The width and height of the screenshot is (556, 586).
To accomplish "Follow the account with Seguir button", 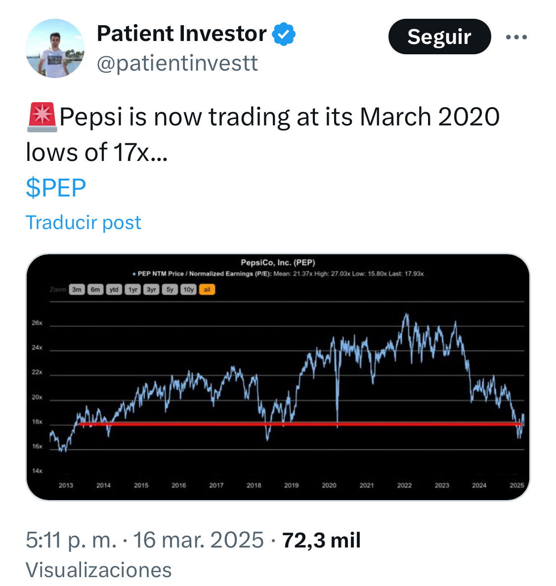I will tap(440, 37).
